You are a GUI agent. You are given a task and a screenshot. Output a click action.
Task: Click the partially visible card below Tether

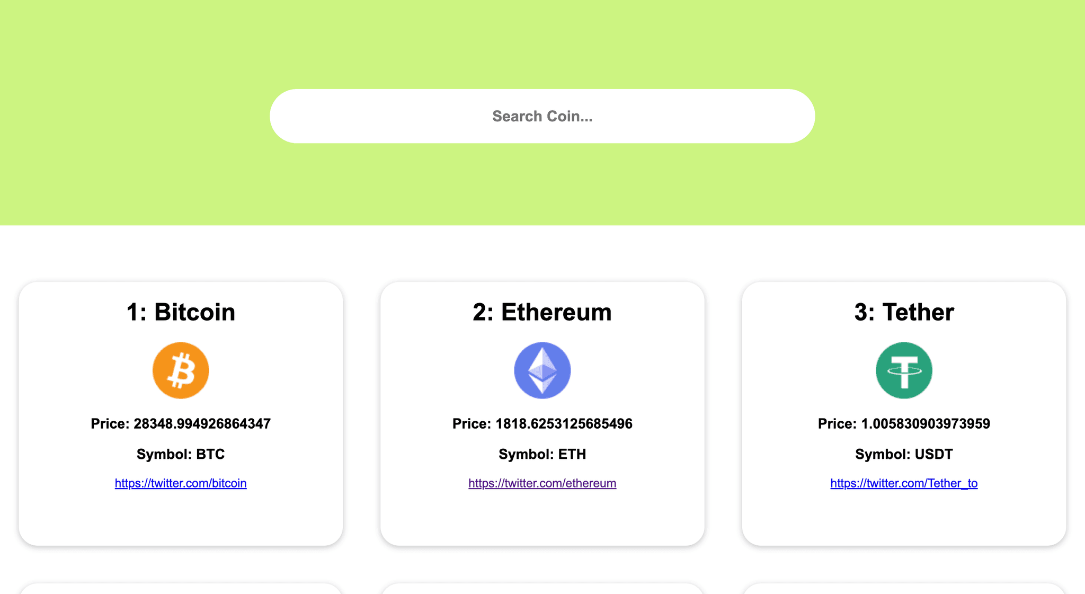tap(904, 589)
